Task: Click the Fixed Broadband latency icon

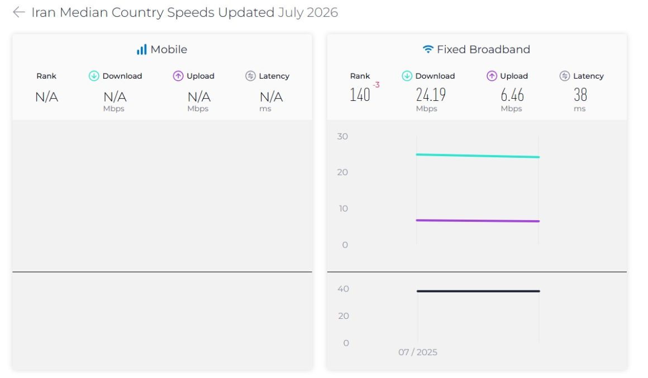Action: [565, 76]
